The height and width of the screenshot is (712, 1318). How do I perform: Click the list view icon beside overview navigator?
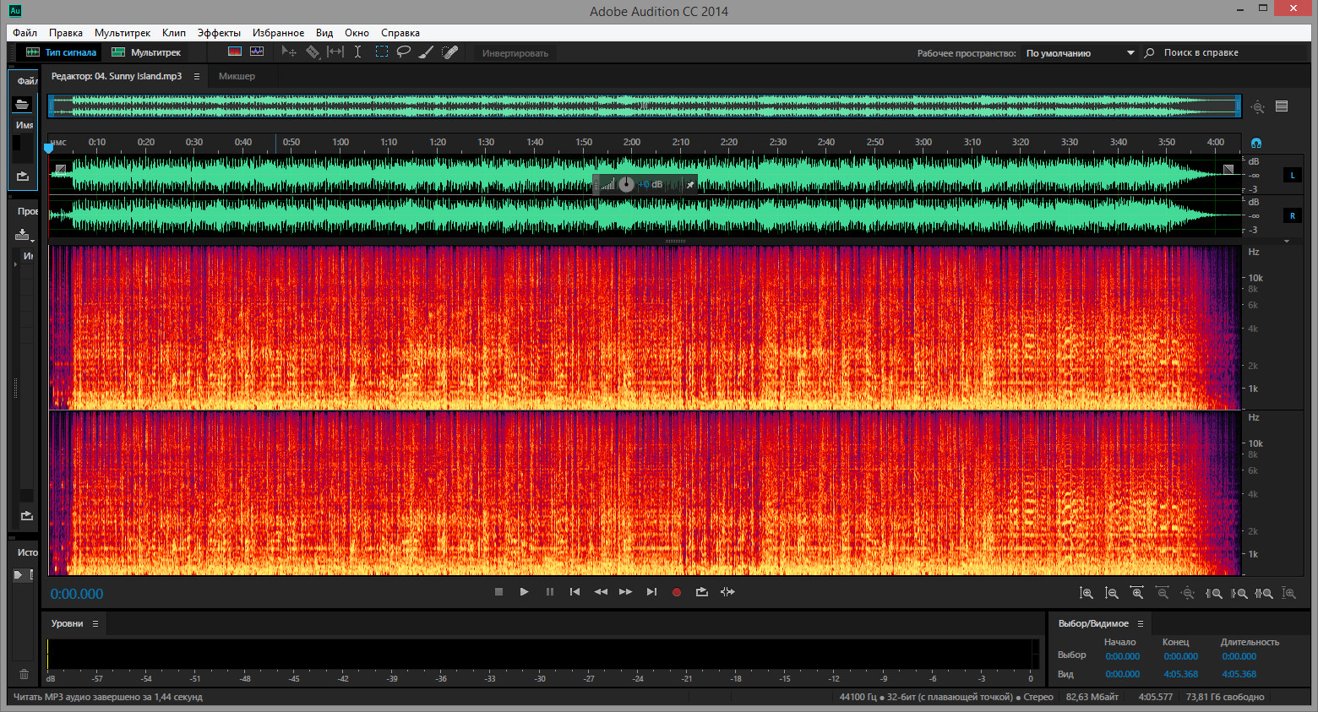coord(1282,106)
